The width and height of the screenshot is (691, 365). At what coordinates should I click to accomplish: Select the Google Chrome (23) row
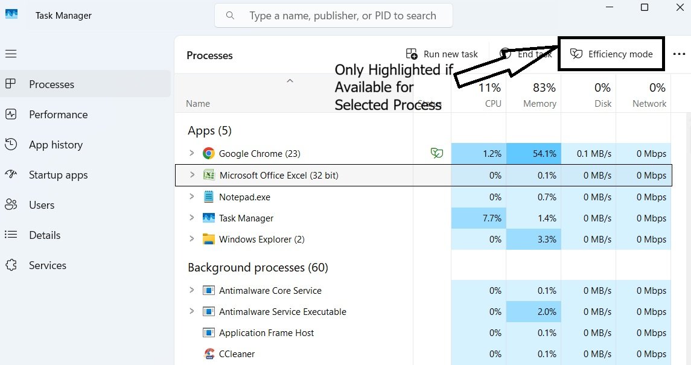click(423, 153)
